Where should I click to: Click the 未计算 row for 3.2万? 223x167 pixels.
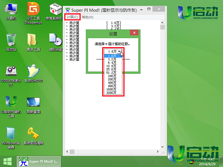point(94,26)
